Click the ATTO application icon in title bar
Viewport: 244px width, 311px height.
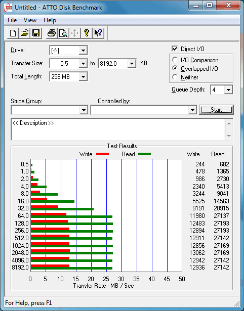point(8,8)
